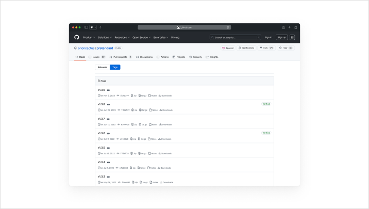Open Downloads for v1.3.6
Image resolution: width=369 pixels, height=209 pixels.
click(x=165, y=139)
